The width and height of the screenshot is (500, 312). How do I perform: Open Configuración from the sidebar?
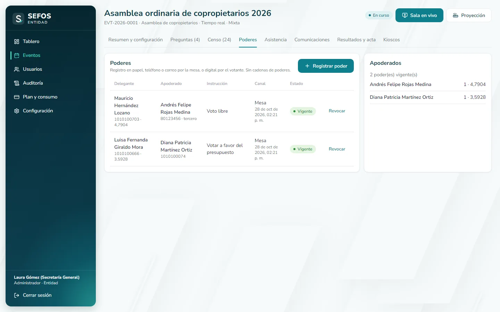pyautogui.click(x=51, y=111)
